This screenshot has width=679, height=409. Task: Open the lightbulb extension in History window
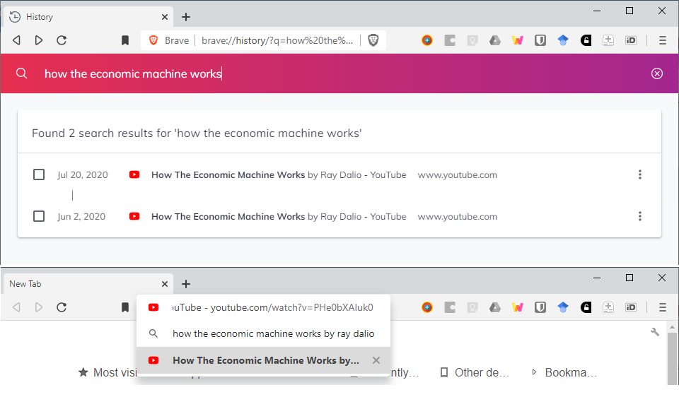472,40
